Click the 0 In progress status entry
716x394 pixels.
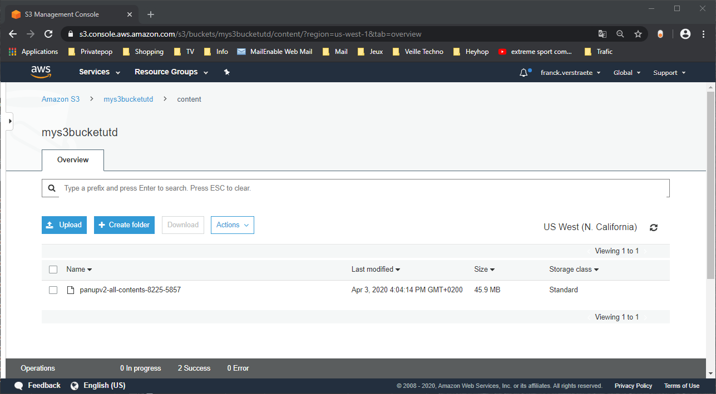pyautogui.click(x=141, y=368)
